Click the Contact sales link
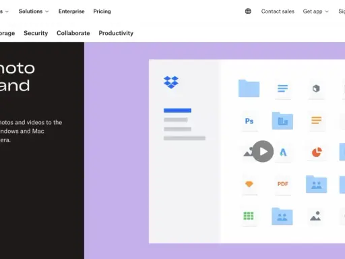Image resolution: width=345 pixels, height=259 pixels. point(278,11)
